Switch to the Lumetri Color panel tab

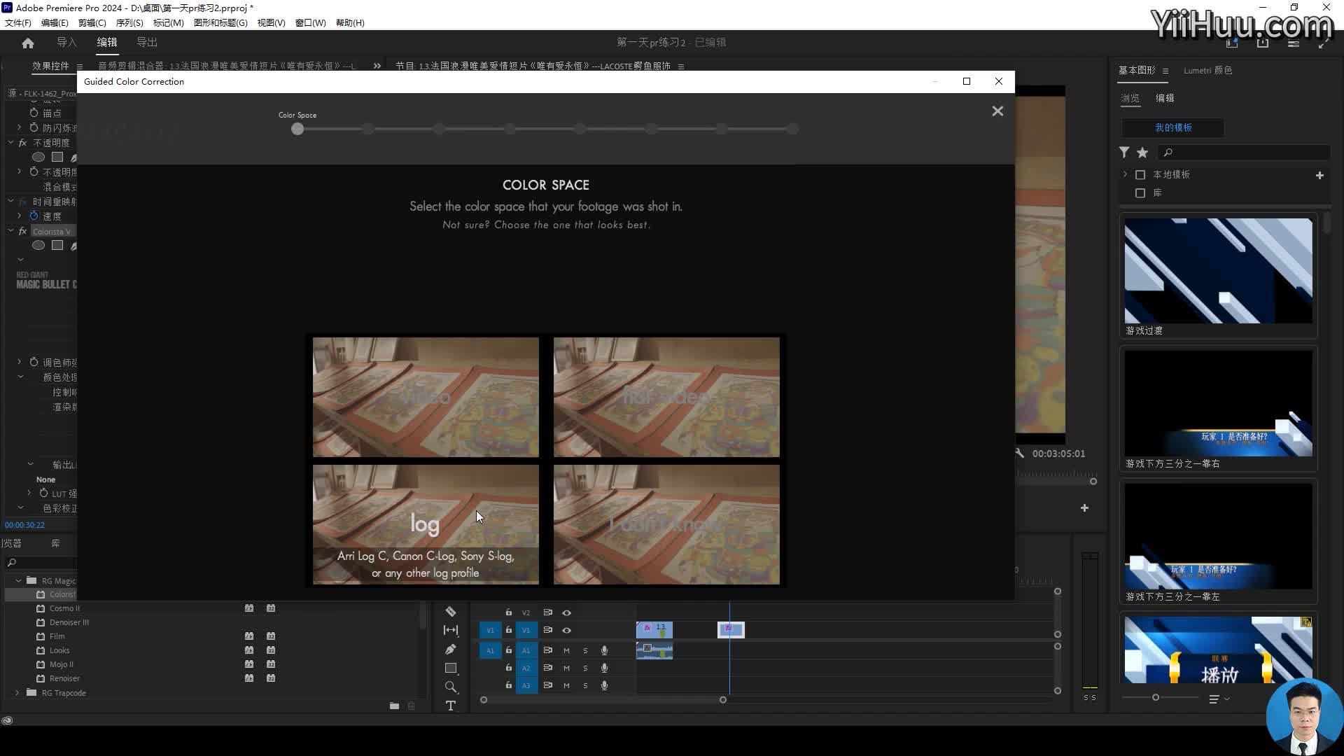click(1207, 71)
